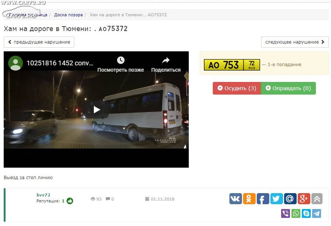The height and width of the screenshot is (226, 331).
Task: Click the description 'Выезд за стоп линию'
Action: click(x=28, y=178)
